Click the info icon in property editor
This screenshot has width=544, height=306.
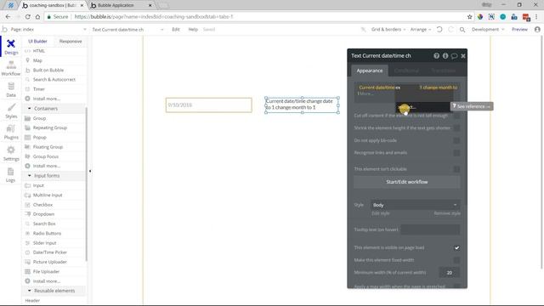[445, 55]
